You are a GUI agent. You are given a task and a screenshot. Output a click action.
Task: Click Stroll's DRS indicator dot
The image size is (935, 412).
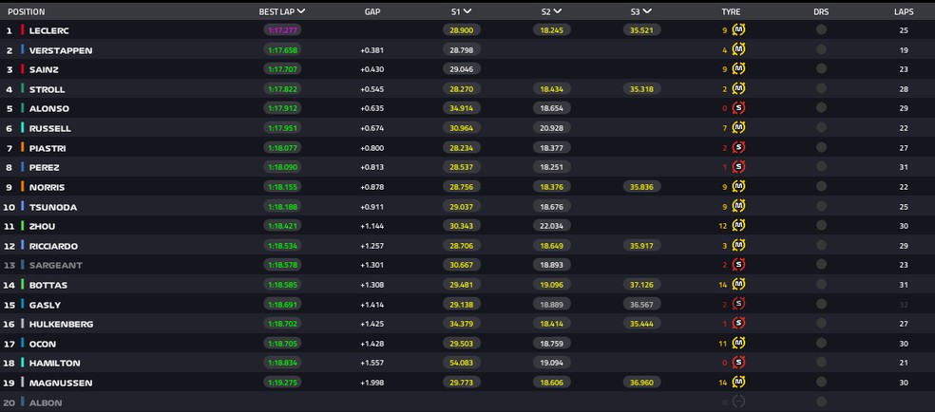821,88
